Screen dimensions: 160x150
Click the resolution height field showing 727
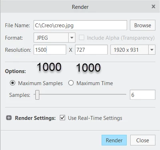click(91, 50)
